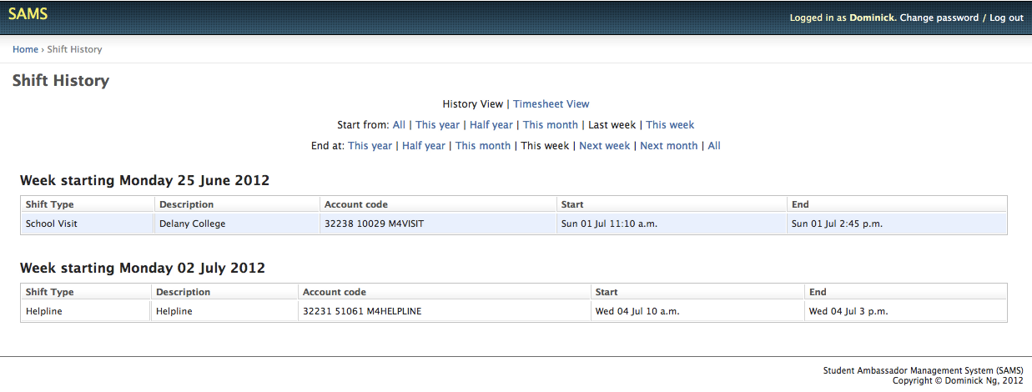
Task: Set End at to This month
Action: point(482,146)
